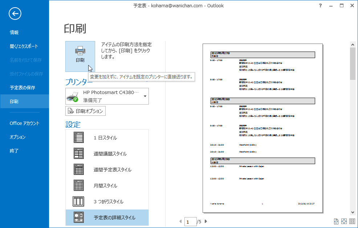358x228 pixels.
Task: Go to previous preview page
Action: (180, 221)
